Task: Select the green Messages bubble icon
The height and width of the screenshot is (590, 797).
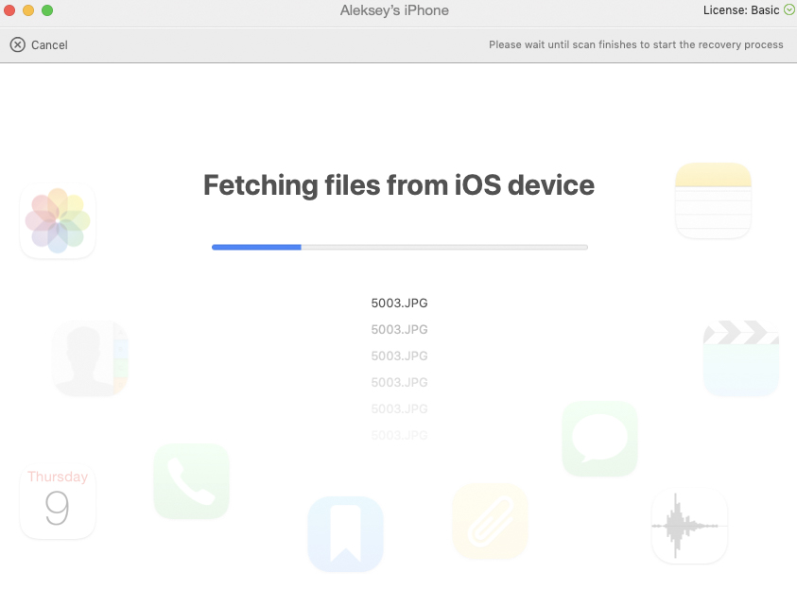Action: (599, 438)
